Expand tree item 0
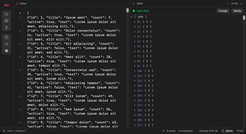246x134 pixels. tap(134, 22)
